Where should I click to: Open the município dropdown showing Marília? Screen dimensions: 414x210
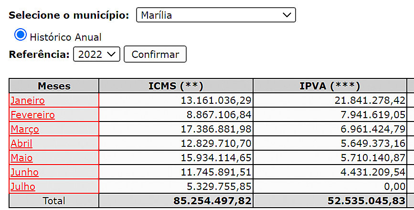click(216, 15)
